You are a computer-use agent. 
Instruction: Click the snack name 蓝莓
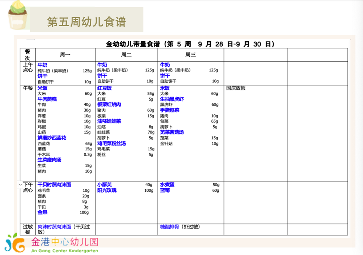tap(165, 190)
